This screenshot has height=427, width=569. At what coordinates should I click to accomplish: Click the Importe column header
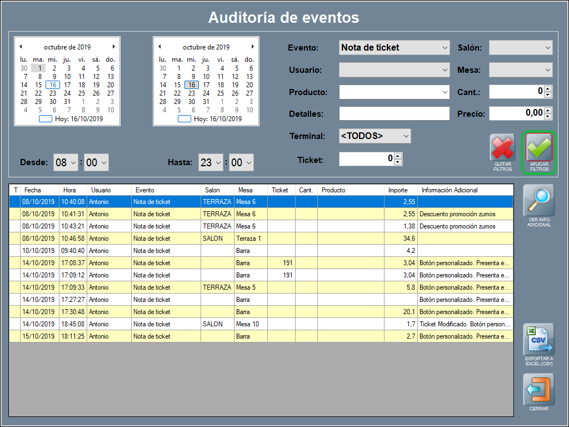401,190
